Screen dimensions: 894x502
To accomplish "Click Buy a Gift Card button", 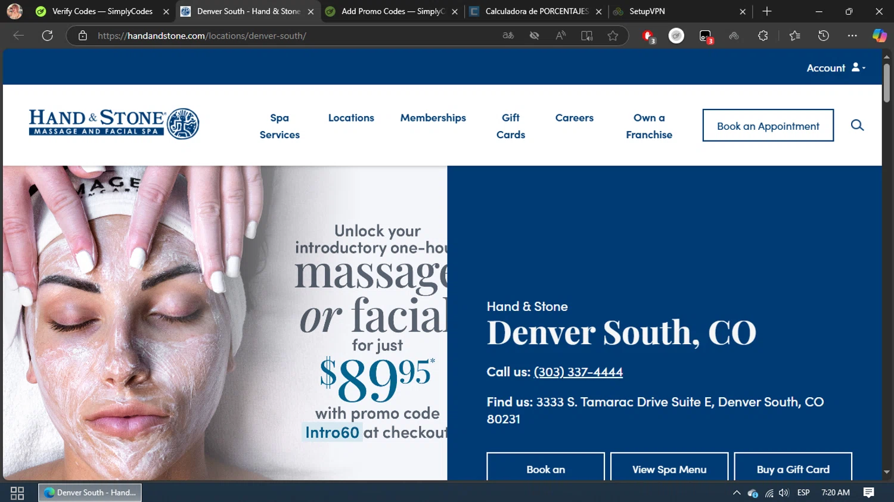I will pyautogui.click(x=793, y=467).
